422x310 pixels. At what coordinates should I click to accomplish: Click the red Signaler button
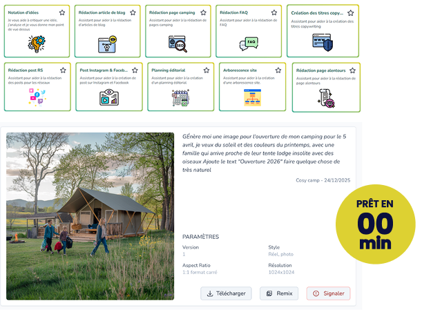[x=329, y=293]
